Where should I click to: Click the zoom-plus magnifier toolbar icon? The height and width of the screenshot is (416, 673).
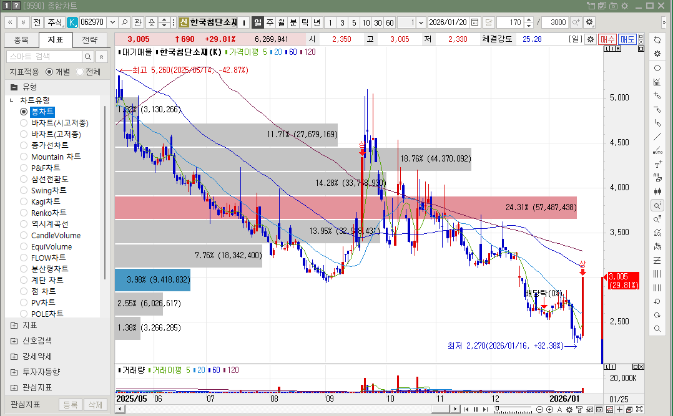tap(576, 22)
